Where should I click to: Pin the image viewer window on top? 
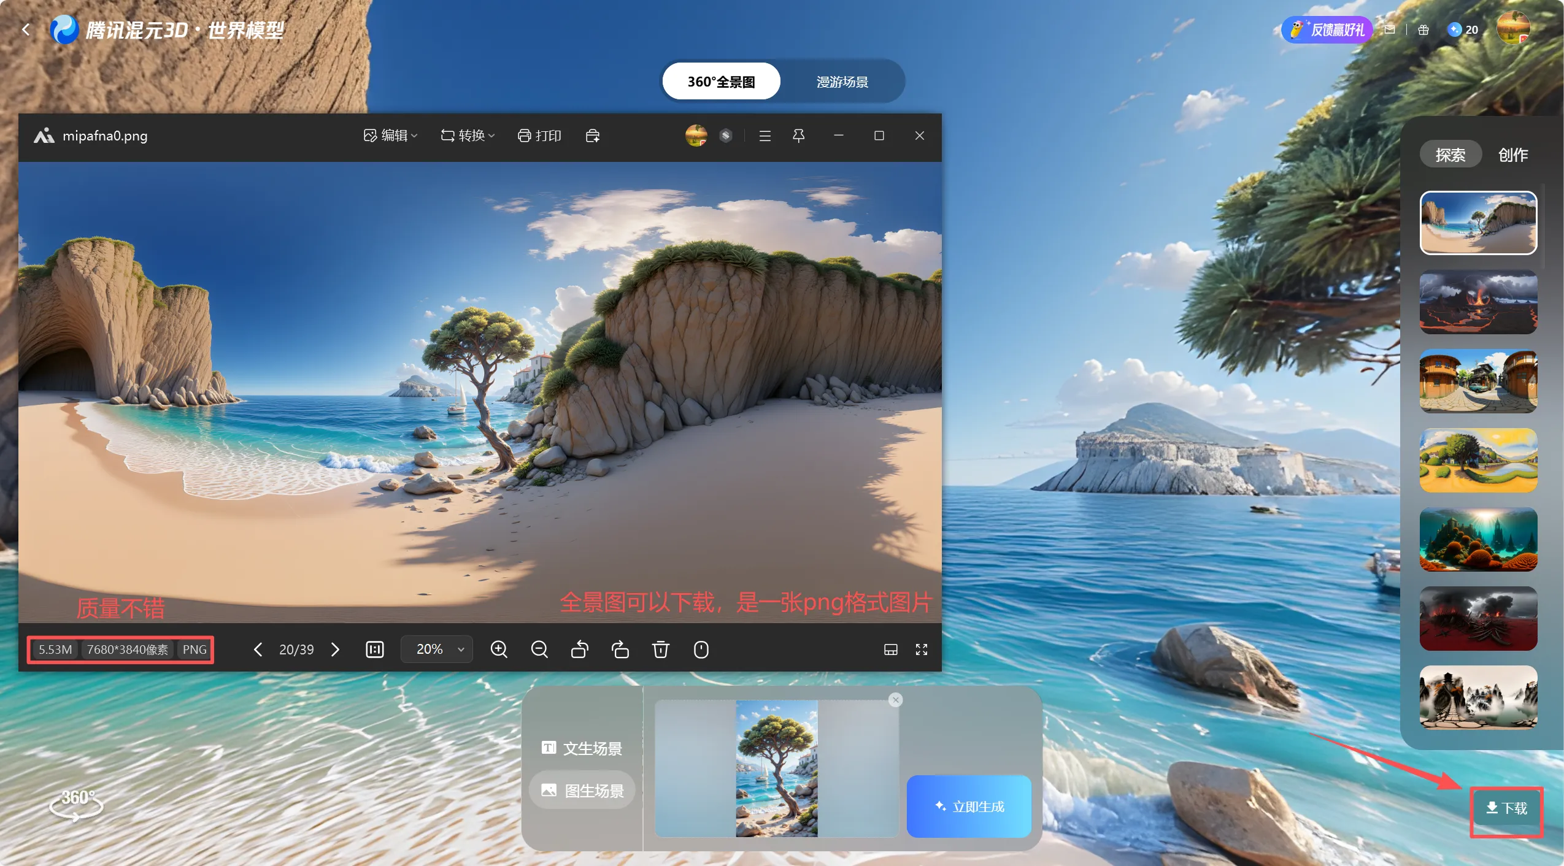tap(798, 136)
